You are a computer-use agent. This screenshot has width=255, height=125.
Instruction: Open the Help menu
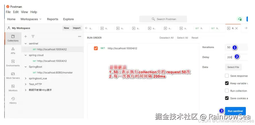point(34,12)
